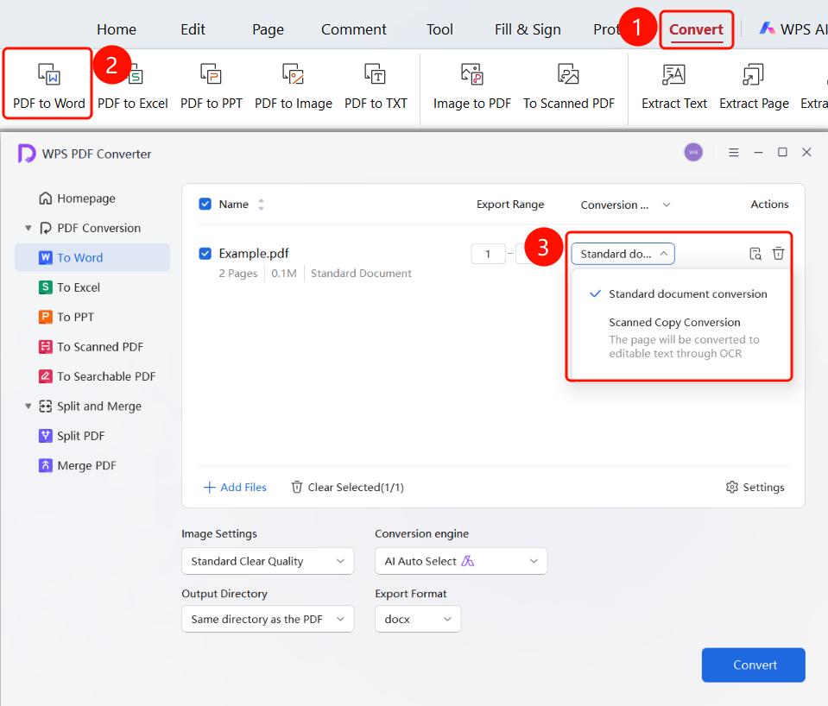Collapse the PDF Conversion tree section
Screen dimensions: 828x706
tap(28, 228)
